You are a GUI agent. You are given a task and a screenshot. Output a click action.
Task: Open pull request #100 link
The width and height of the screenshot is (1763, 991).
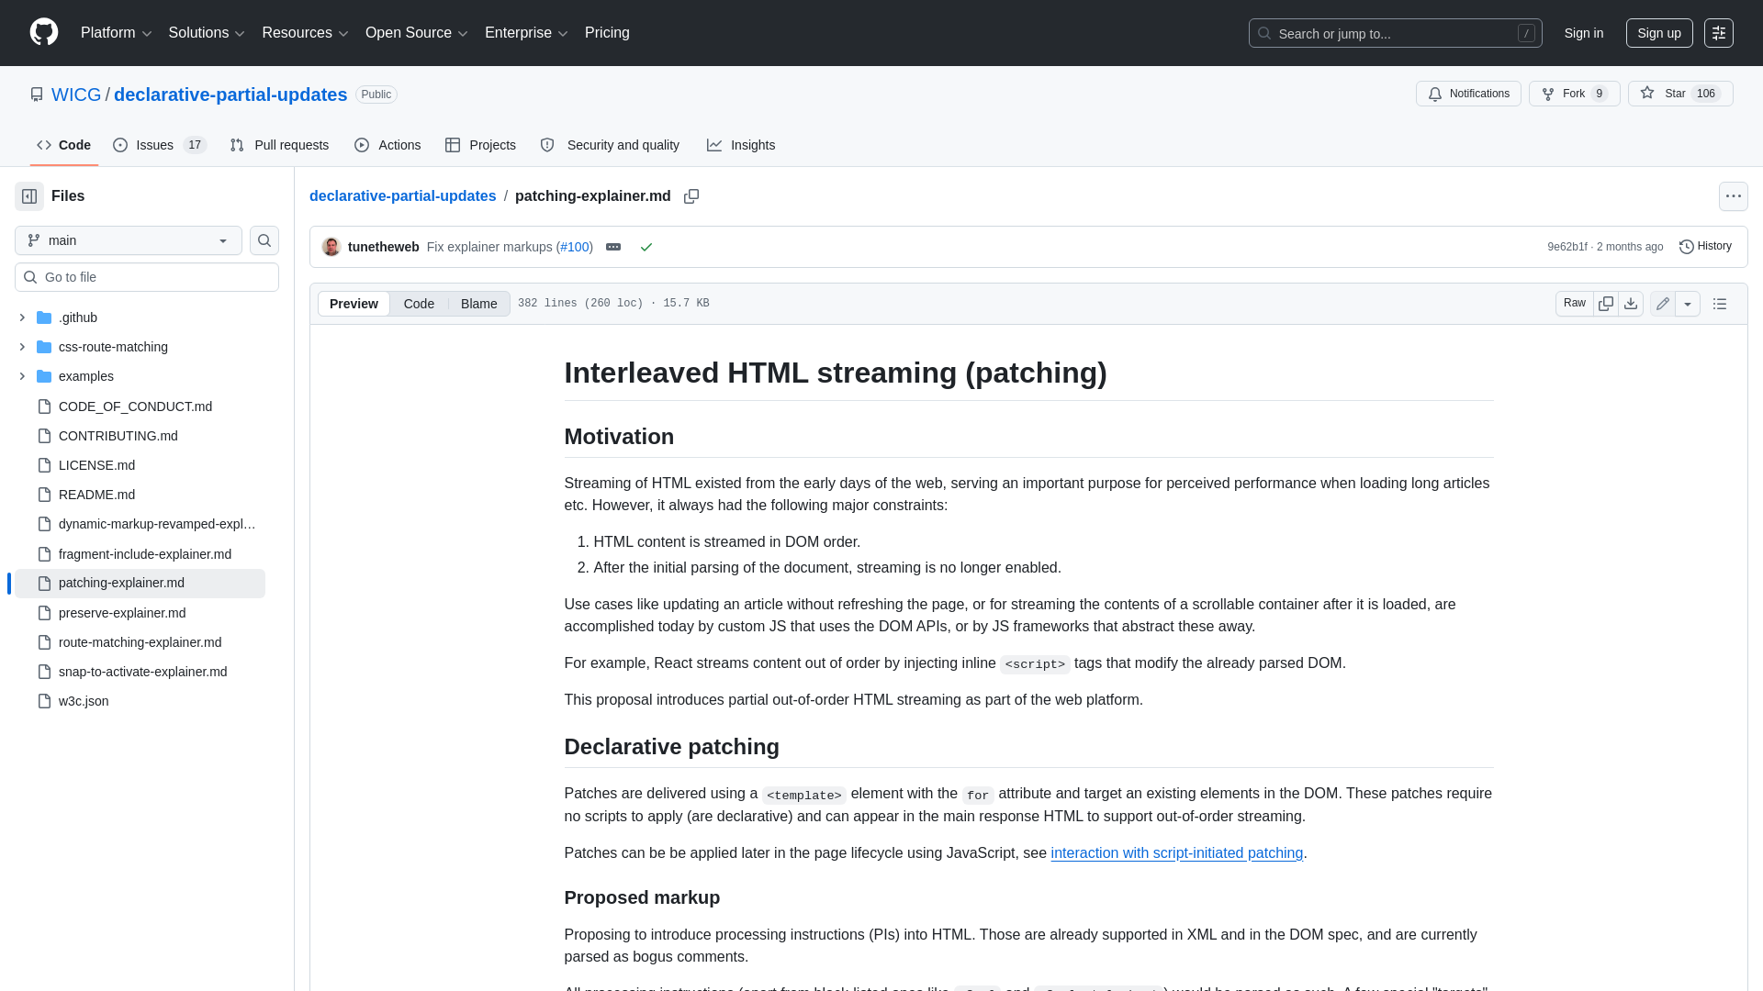[x=575, y=247]
